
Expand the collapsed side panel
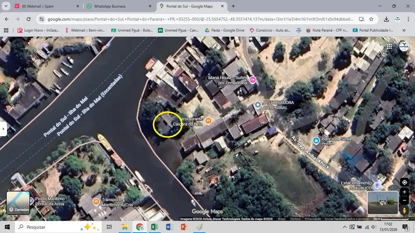click(3, 129)
